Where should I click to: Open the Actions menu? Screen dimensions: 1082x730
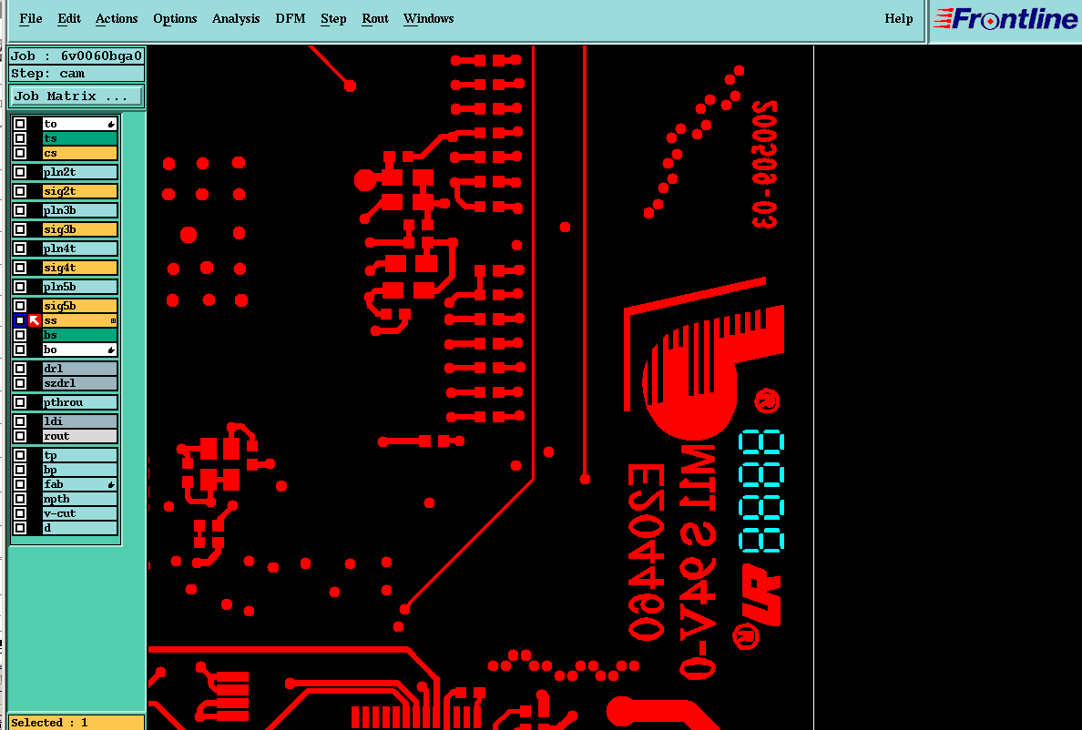(x=117, y=18)
